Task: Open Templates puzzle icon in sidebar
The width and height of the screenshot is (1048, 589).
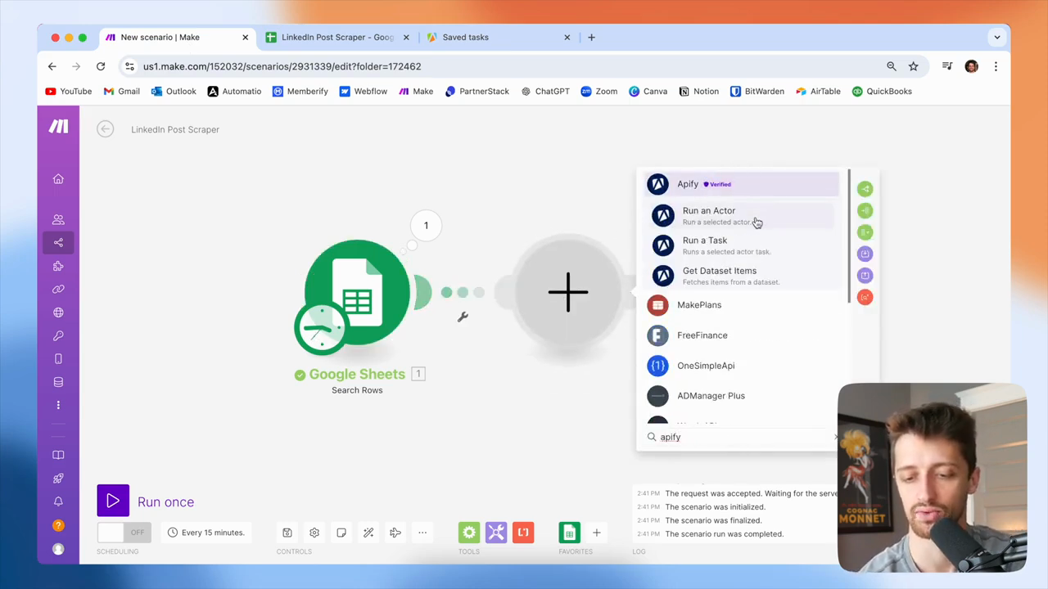Action: point(58,266)
